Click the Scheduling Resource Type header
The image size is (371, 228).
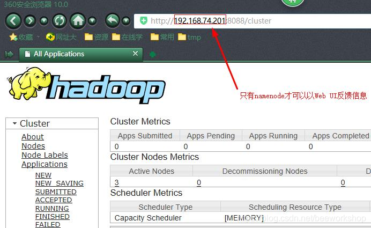pos(295,207)
